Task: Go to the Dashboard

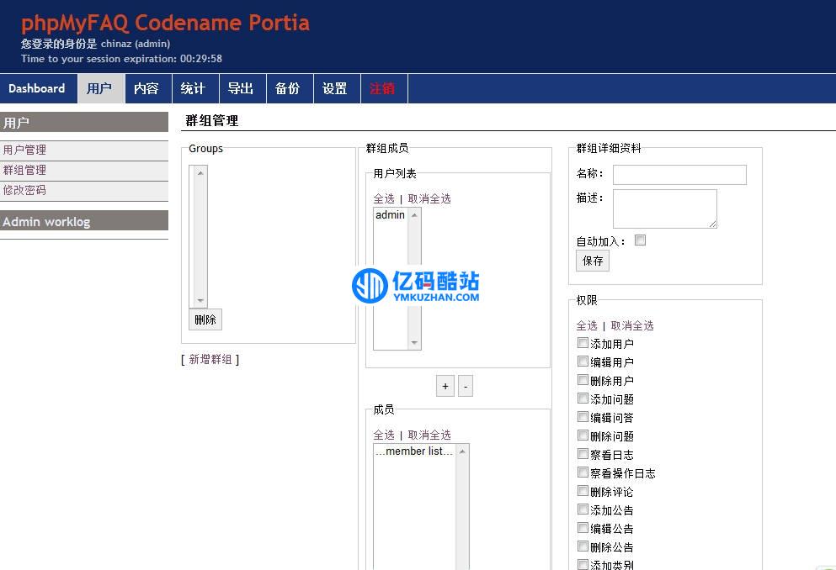Action: [x=37, y=88]
